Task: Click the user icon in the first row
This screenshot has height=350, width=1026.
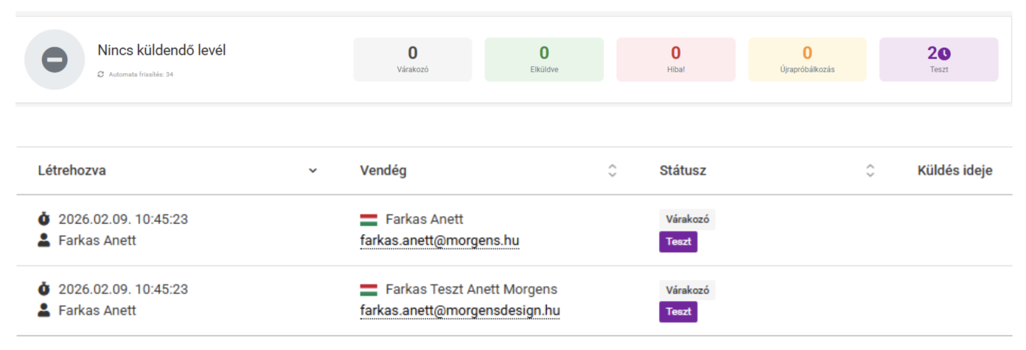Action: point(44,240)
